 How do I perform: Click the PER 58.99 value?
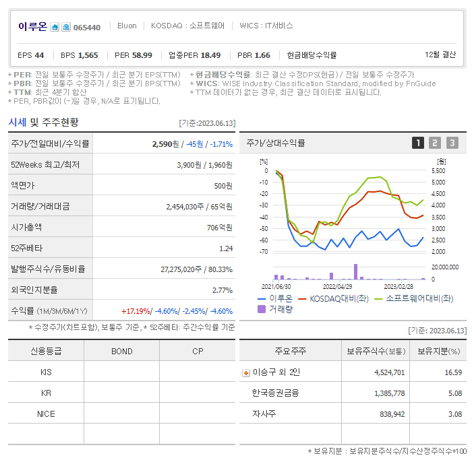[x=134, y=55]
